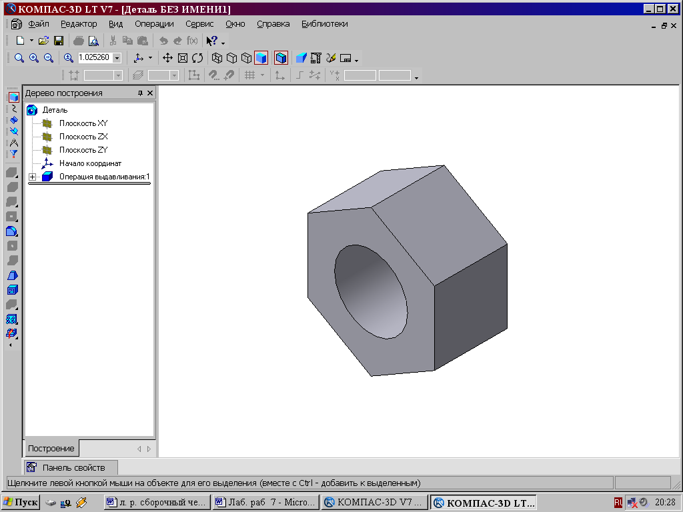
Task: Open a file with the Open icon
Action: coord(44,41)
